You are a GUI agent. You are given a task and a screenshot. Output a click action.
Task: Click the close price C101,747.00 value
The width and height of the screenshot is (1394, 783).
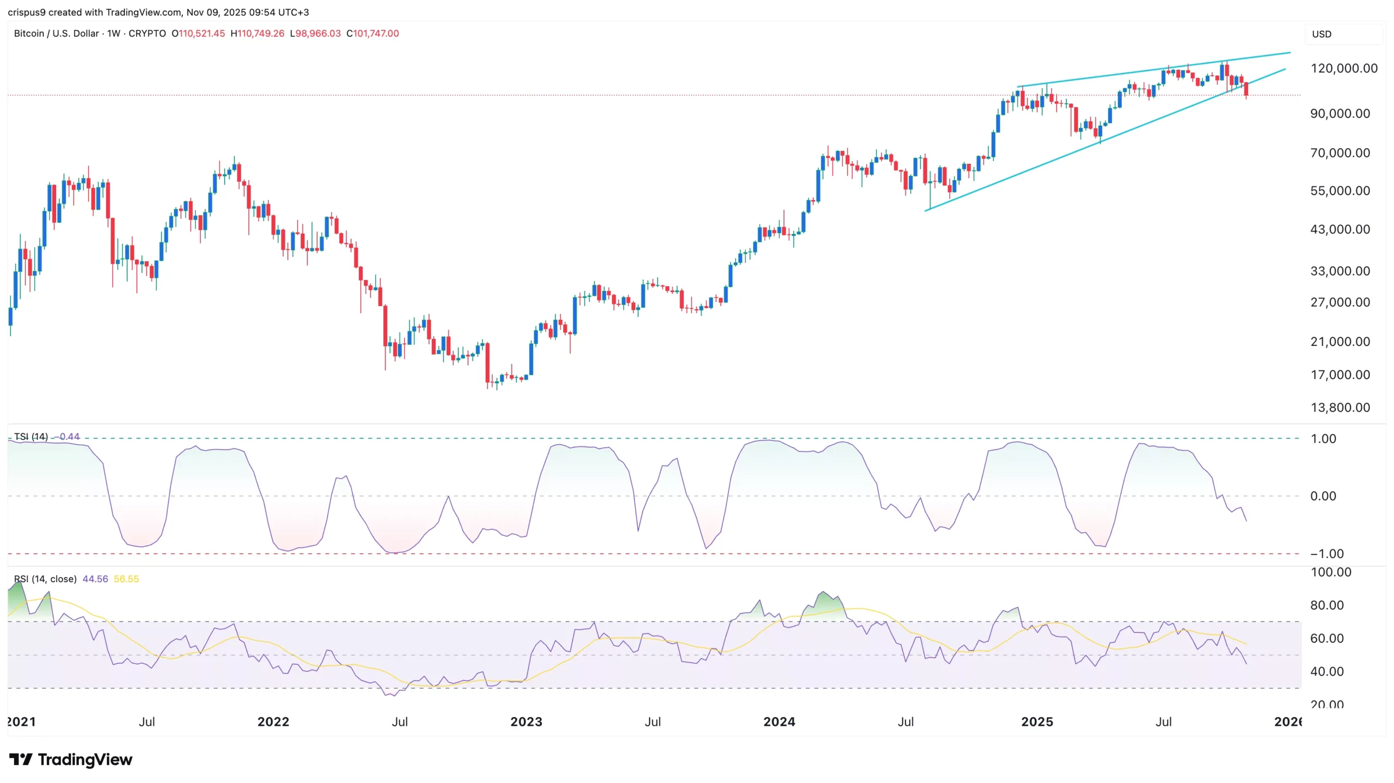[x=372, y=33]
